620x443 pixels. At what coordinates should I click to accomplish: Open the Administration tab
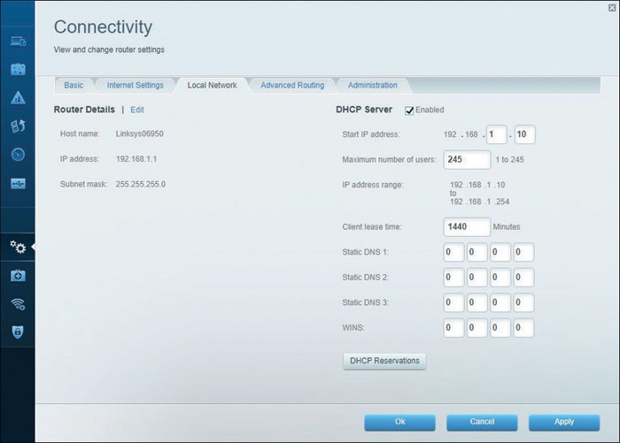coord(373,85)
